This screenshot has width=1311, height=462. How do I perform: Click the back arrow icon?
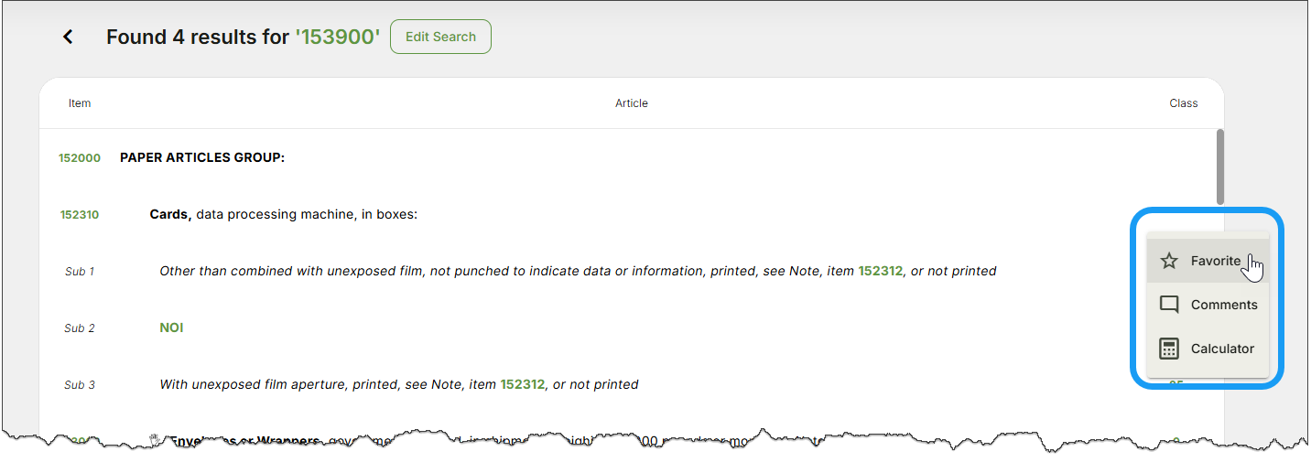pyautogui.click(x=68, y=37)
